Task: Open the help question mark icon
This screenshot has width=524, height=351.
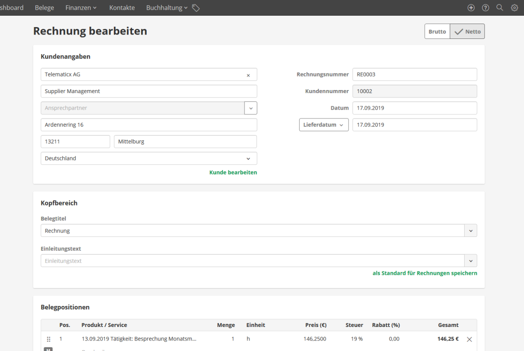Action: point(485,8)
